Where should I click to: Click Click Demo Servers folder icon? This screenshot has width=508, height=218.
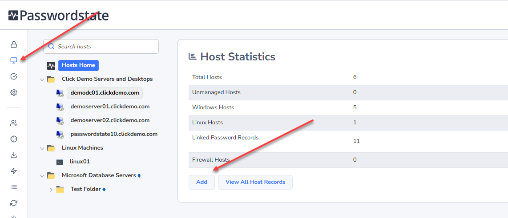coord(51,79)
